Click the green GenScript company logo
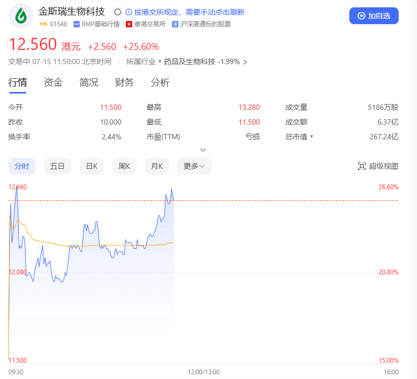 (21, 16)
